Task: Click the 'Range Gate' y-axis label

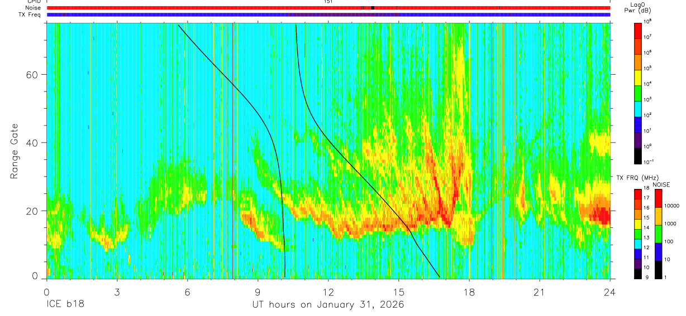Action: pos(14,152)
